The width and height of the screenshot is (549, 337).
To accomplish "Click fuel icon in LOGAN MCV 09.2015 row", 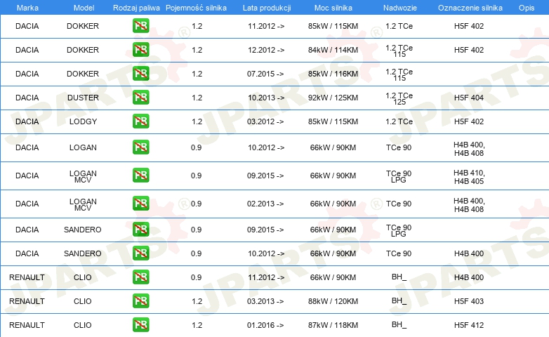I will click(140, 175).
